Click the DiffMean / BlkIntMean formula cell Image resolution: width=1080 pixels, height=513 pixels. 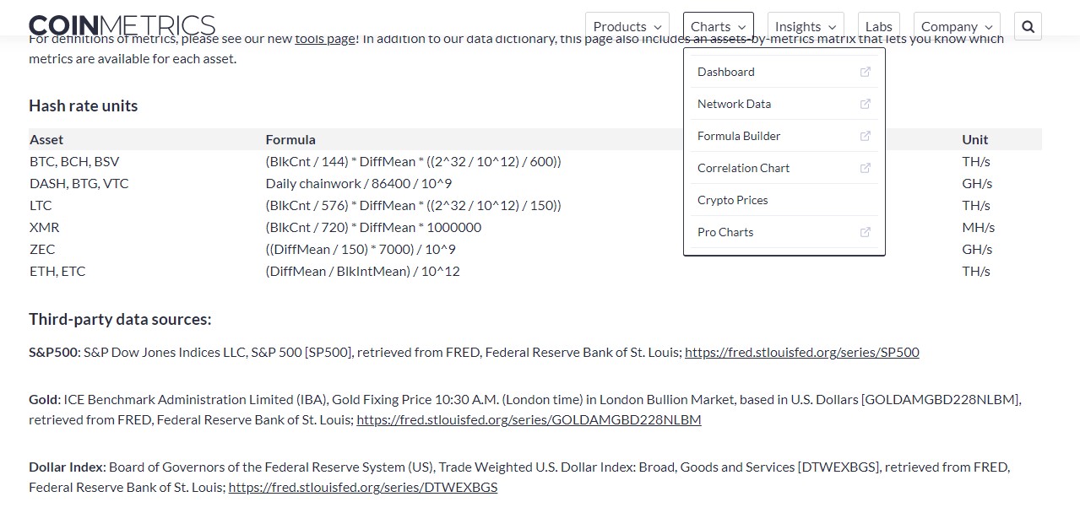tap(362, 271)
